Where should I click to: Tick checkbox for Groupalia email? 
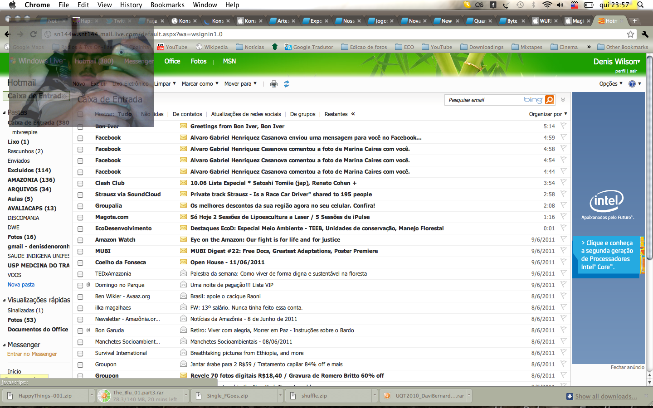[80, 206]
